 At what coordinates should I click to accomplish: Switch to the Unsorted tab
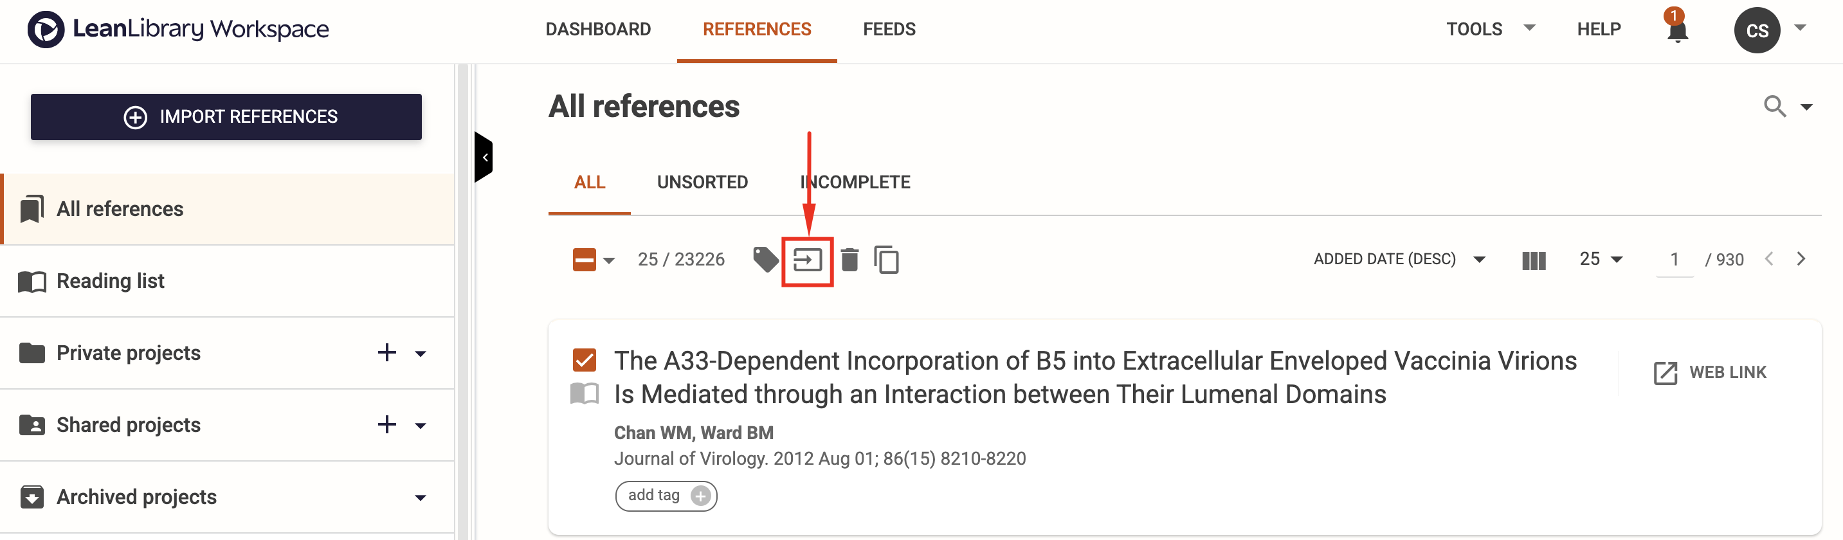point(702,183)
